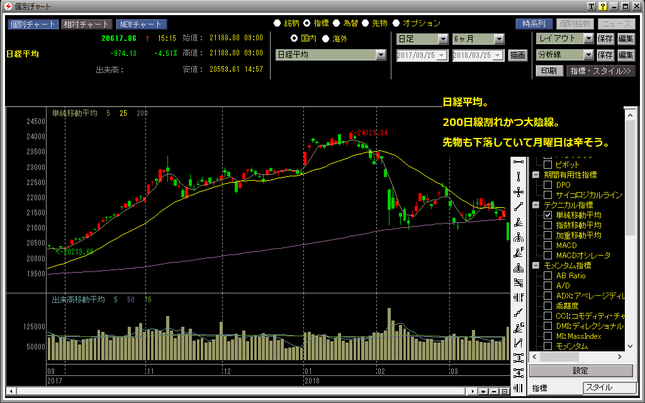Enable the MACD checkbox

[x=547, y=246]
